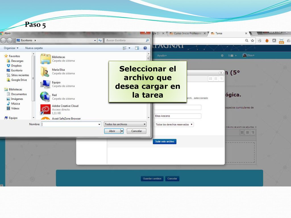Click the icon view button in file picker
The width and height of the screenshot is (291, 218).
coord(211,79)
